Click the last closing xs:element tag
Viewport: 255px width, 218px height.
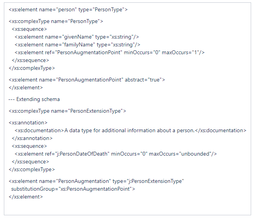(x=26, y=197)
